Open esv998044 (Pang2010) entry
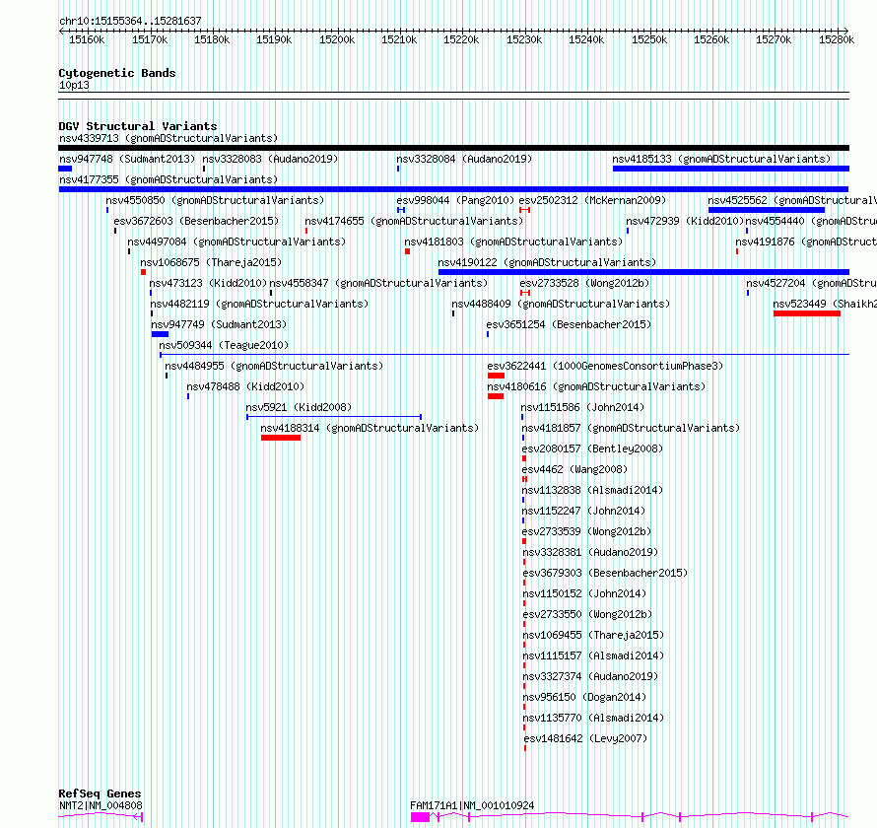This screenshot has height=828, width=877. click(455, 200)
